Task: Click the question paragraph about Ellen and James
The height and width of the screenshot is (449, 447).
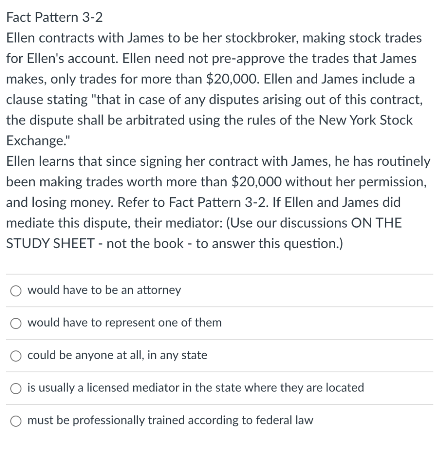Action: [x=217, y=202]
